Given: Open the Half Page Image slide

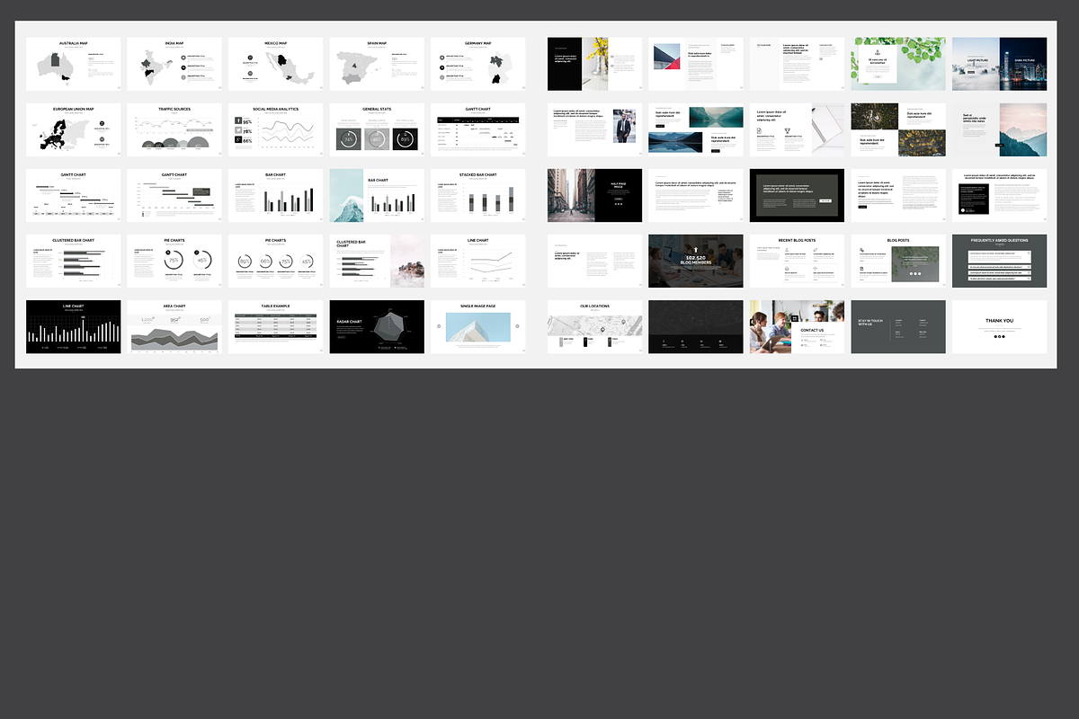Looking at the screenshot, I should [x=595, y=195].
